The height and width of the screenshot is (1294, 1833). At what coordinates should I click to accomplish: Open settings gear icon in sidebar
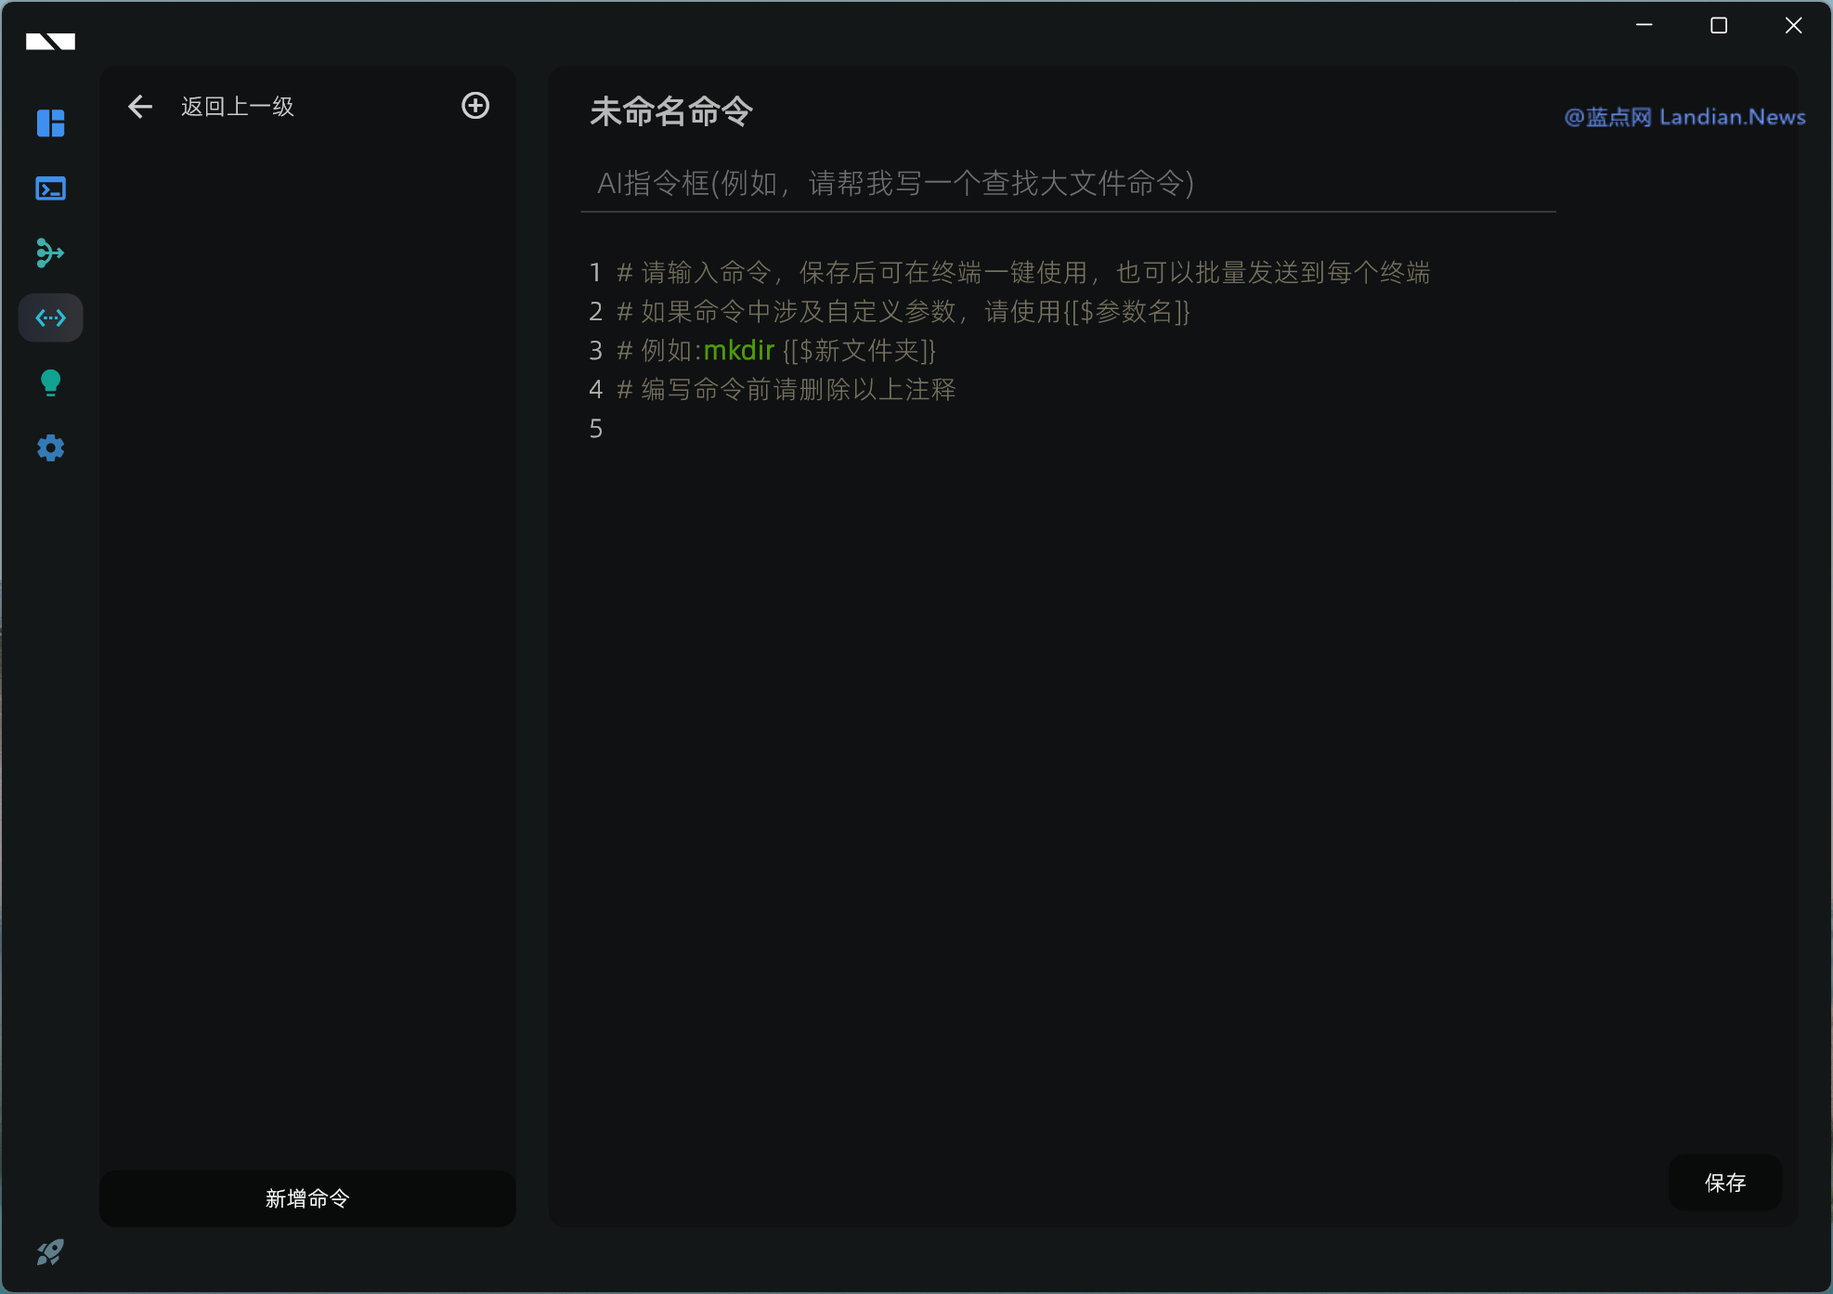[x=50, y=448]
